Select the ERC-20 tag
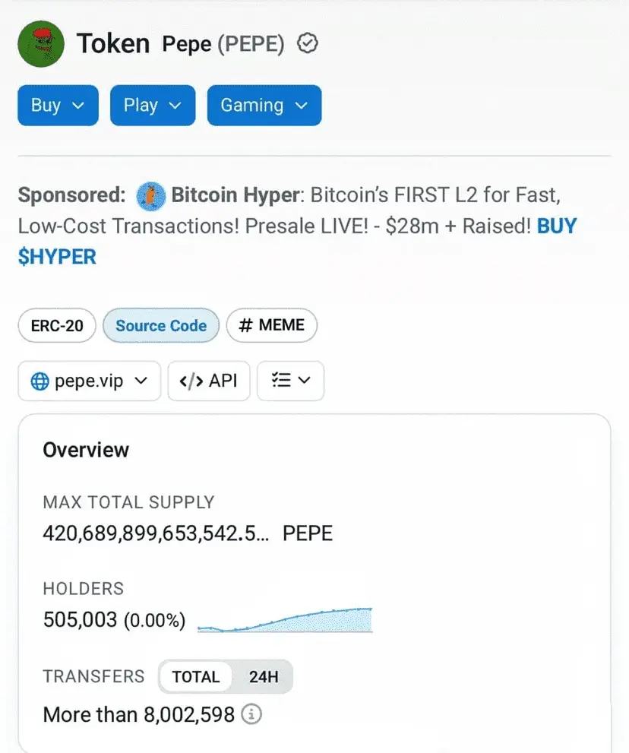 pyautogui.click(x=57, y=326)
